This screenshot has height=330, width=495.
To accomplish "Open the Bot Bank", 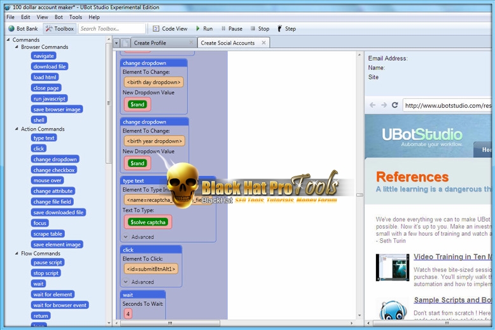I will [23, 29].
